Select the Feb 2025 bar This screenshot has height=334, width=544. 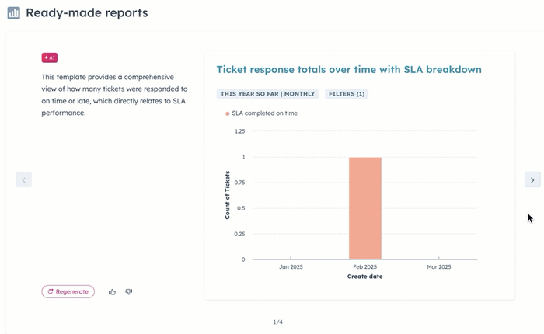(x=365, y=208)
